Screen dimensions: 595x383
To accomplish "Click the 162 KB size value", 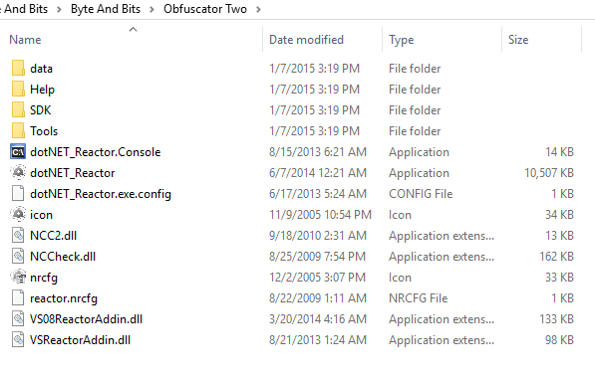I will pos(557,257).
